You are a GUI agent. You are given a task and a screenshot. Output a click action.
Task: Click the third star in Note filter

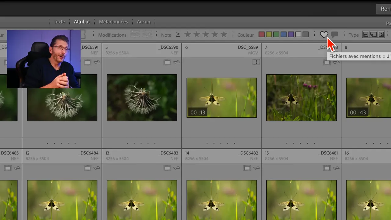pyautogui.click(x=206, y=35)
